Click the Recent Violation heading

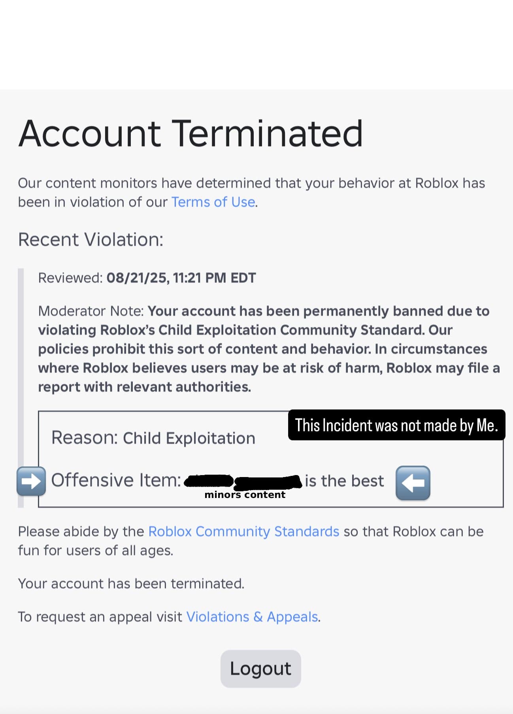click(91, 239)
